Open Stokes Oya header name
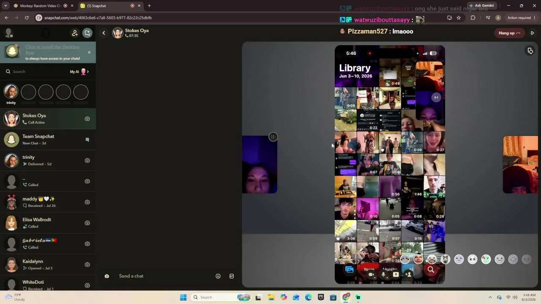 pyautogui.click(x=137, y=30)
